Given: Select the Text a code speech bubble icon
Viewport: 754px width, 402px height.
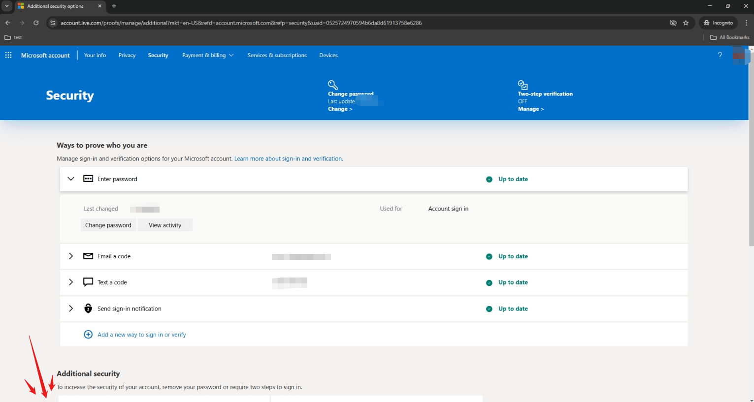Looking at the screenshot, I should pos(88,282).
